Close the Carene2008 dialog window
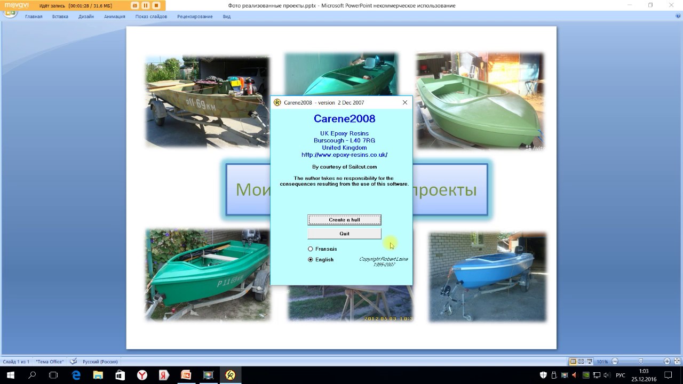Viewport: 683px width, 384px height. [x=404, y=102]
